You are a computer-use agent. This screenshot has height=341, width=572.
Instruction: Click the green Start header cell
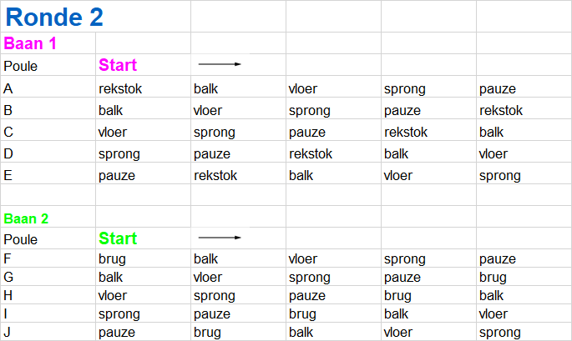(143, 238)
